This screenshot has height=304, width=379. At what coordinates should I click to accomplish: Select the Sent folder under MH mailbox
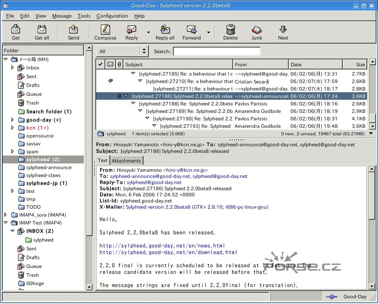point(31,76)
